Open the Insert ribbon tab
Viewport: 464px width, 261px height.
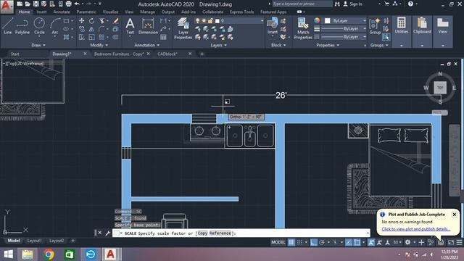click(x=41, y=12)
